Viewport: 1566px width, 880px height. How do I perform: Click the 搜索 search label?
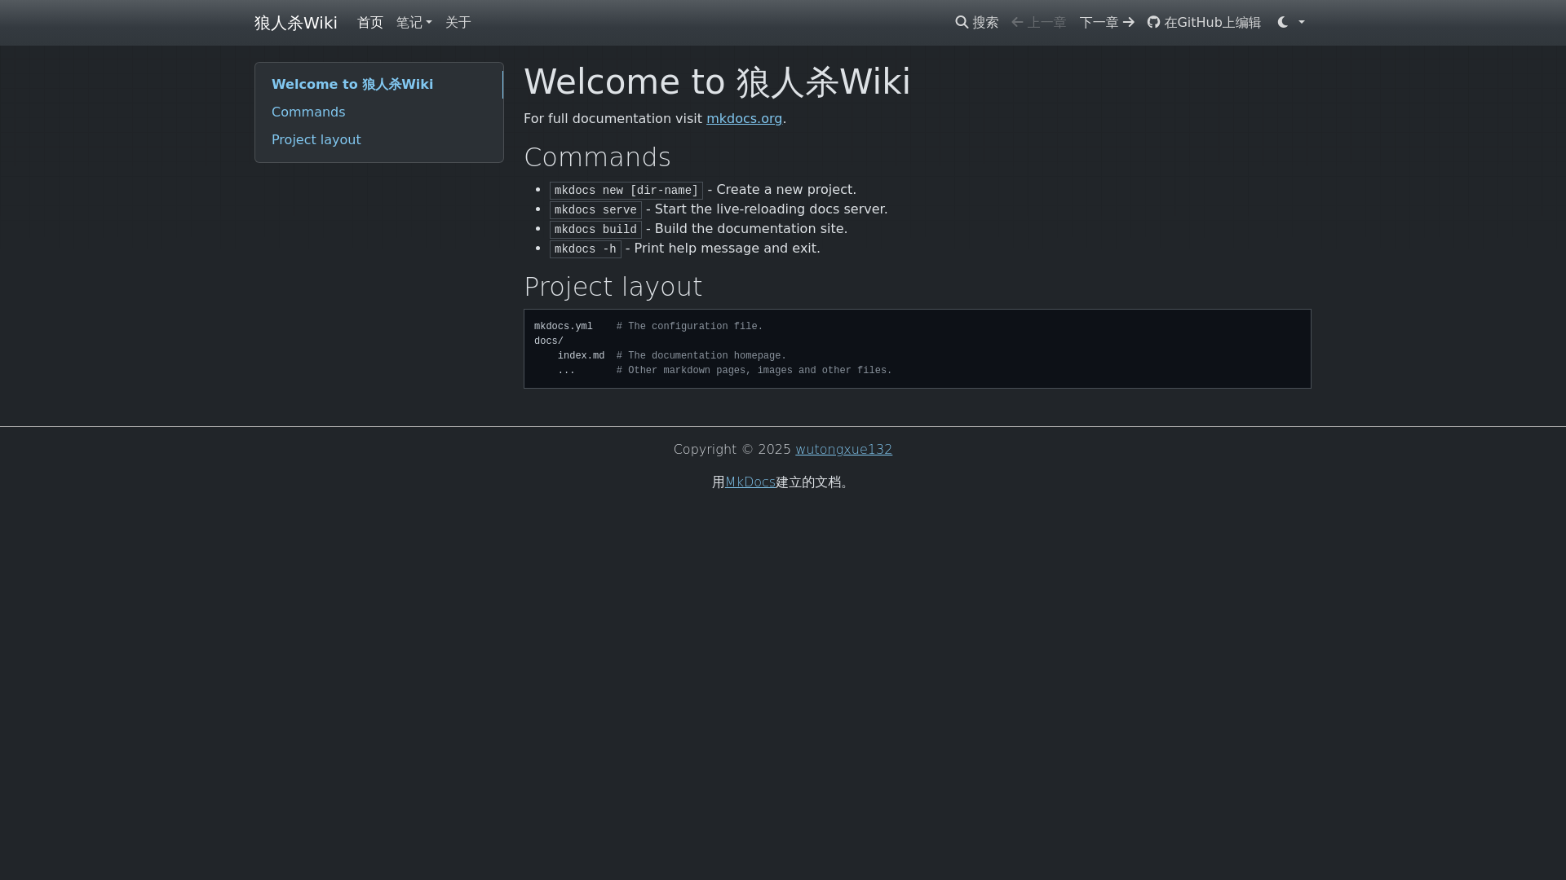click(985, 23)
